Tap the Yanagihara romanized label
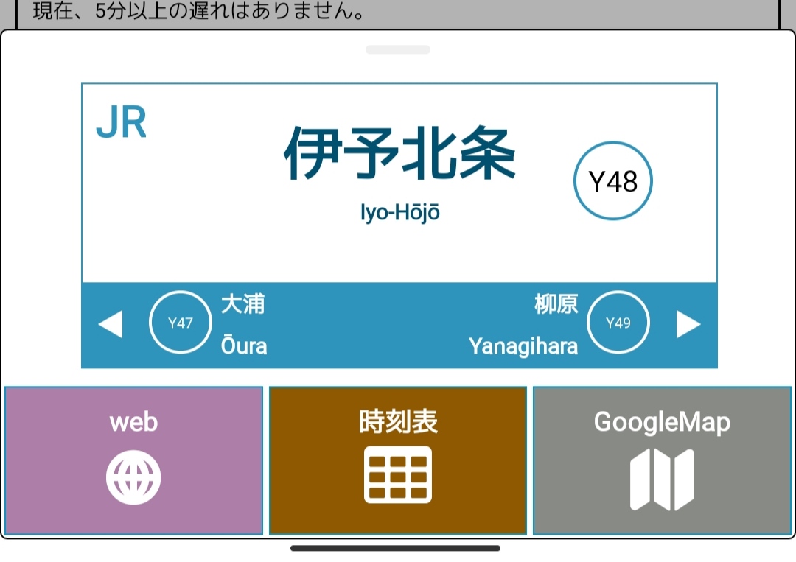Image resolution: width=796 pixels, height=562 pixels. [x=523, y=345]
